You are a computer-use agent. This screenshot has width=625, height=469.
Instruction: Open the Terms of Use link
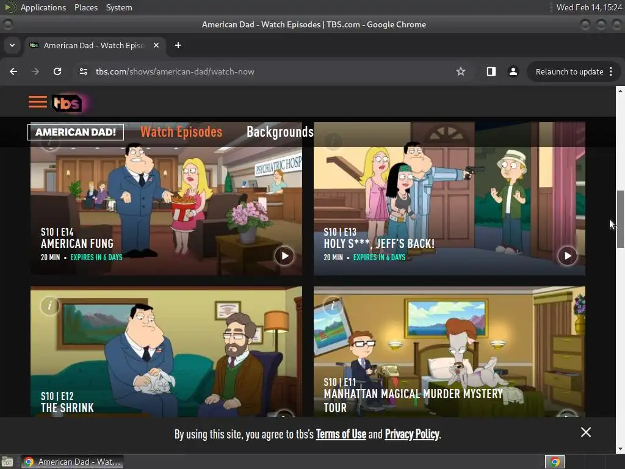pyautogui.click(x=341, y=434)
